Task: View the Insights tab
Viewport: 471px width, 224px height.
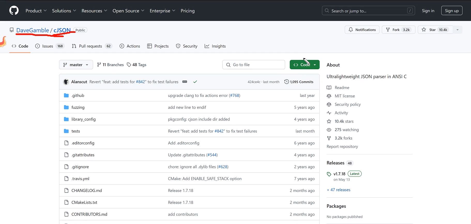Action: [x=215, y=46]
